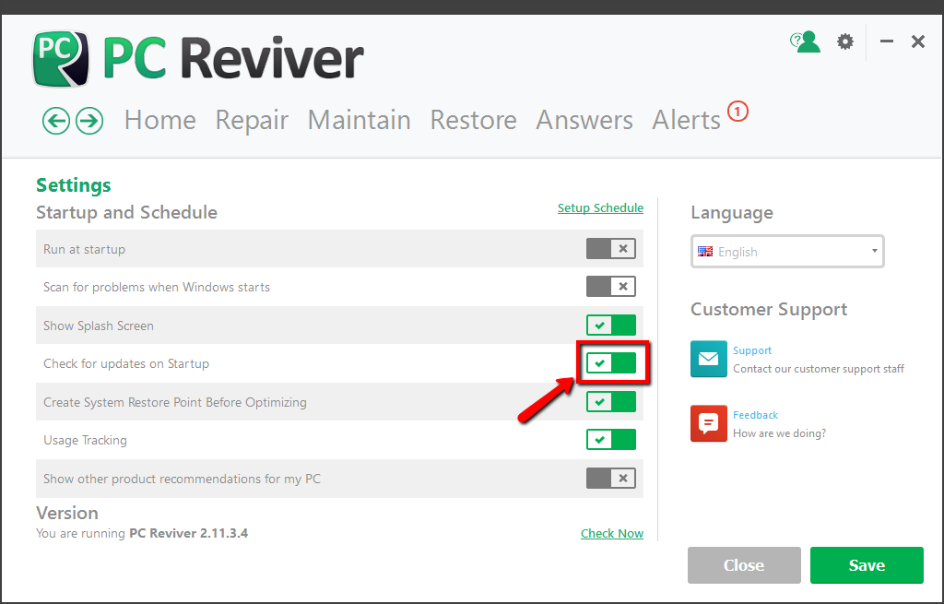Open the Home tab
Viewport: 944px width, 604px height.
160,120
